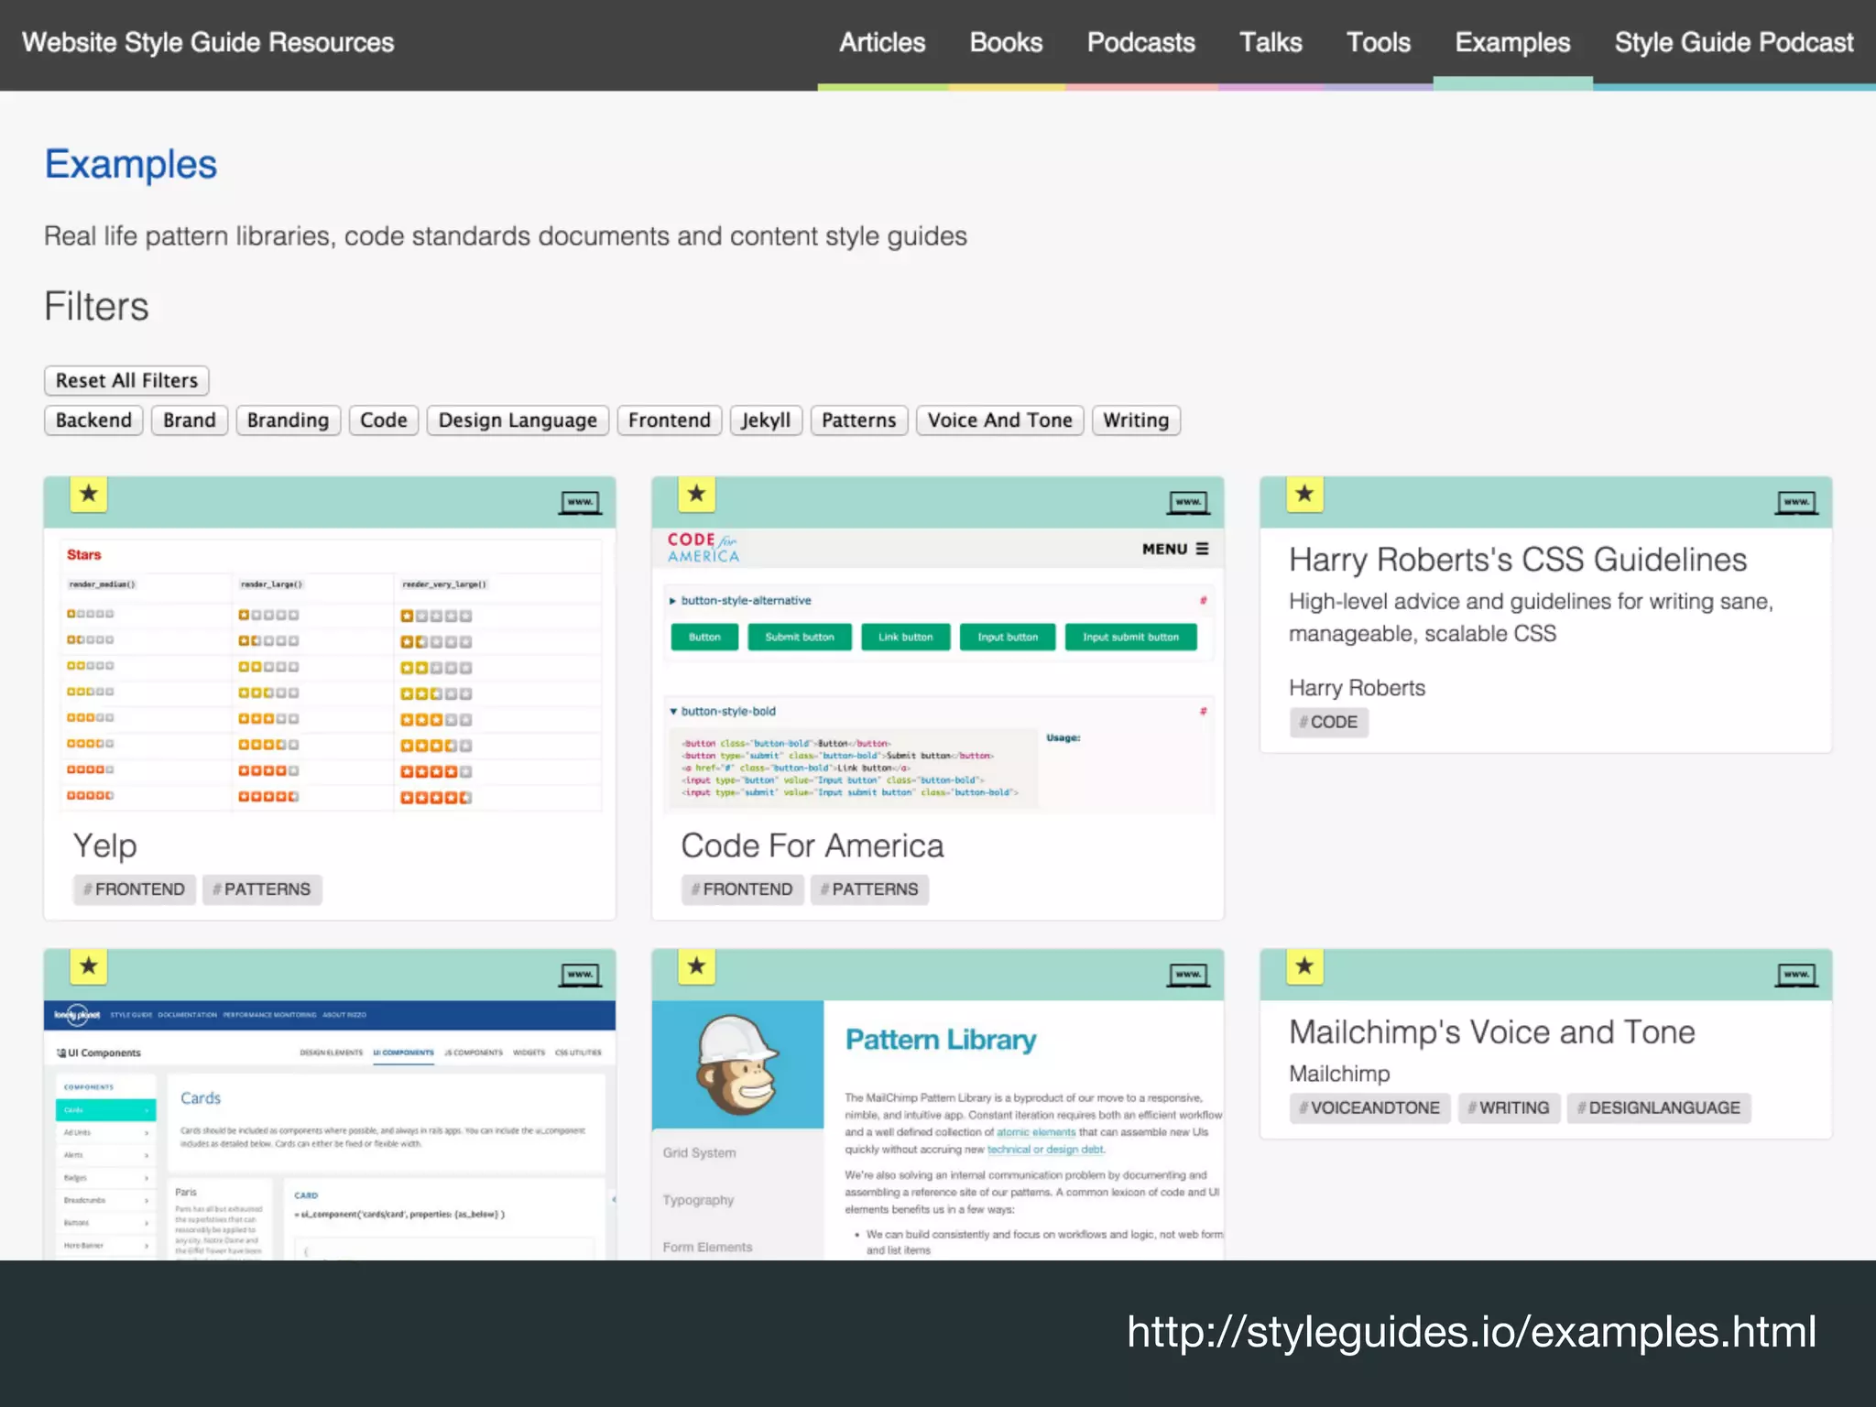Click Mailchimp author name under Voice and Tone
The width and height of the screenshot is (1876, 1407).
(x=1339, y=1074)
